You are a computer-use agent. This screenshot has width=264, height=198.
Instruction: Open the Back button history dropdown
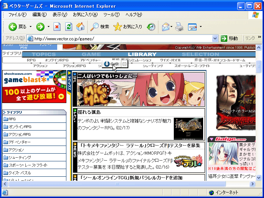point(30,27)
